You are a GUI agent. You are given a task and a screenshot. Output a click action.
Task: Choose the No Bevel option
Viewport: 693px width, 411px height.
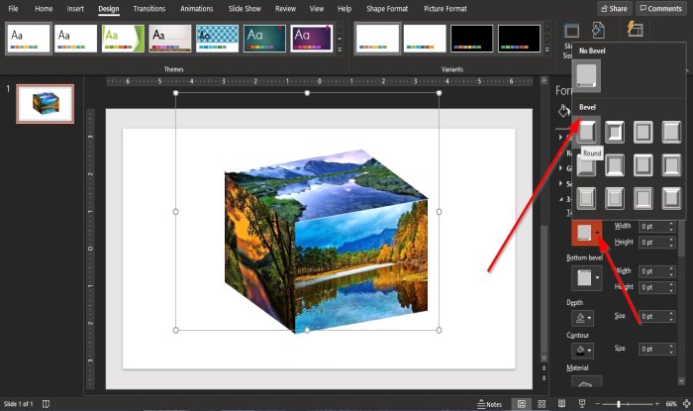pyautogui.click(x=587, y=76)
